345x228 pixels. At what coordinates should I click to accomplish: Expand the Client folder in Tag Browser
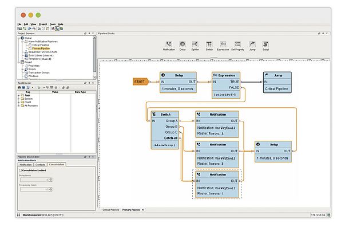tap(19, 102)
